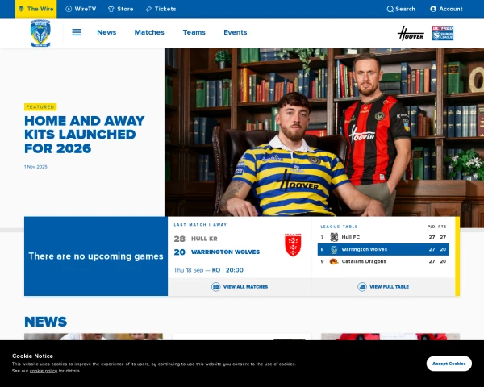This screenshot has width=484, height=387.
Task: Accept Cookies button
Action: pyautogui.click(x=449, y=364)
